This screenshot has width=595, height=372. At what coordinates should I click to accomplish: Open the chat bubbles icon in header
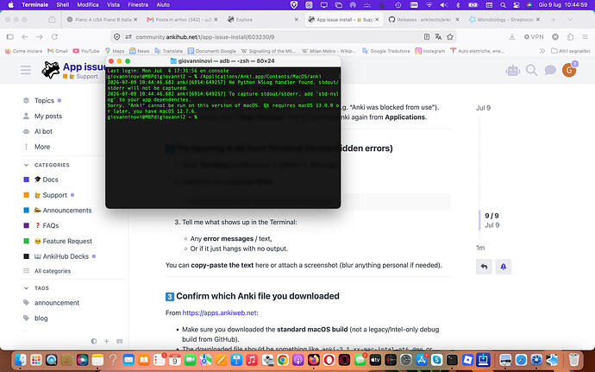pos(550,70)
